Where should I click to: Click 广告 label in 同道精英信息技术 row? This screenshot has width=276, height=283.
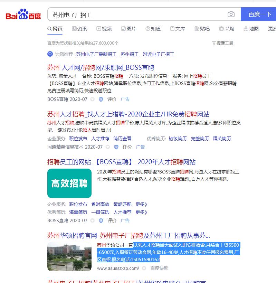pyautogui.click(x=140, y=147)
